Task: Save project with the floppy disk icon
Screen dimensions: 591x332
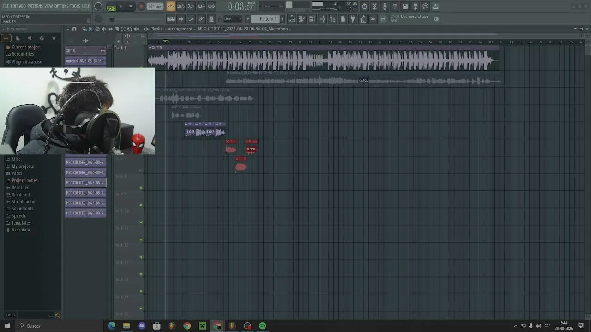Action: (405, 6)
